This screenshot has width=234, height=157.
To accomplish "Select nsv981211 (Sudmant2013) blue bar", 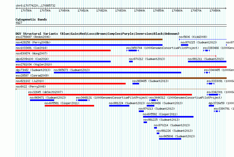I will coord(207,62).
